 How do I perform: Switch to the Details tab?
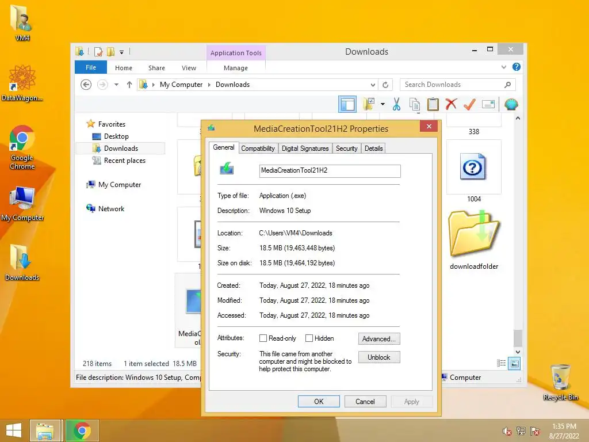coord(373,148)
